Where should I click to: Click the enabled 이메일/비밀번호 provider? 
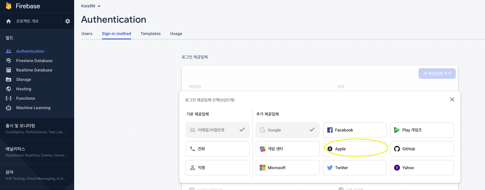[x=218, y=130]
